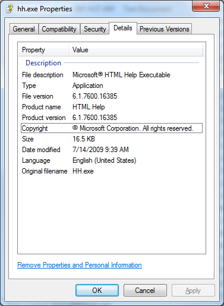Click the Property column header
Screen dimensions: 224x306
pos(43,50)
